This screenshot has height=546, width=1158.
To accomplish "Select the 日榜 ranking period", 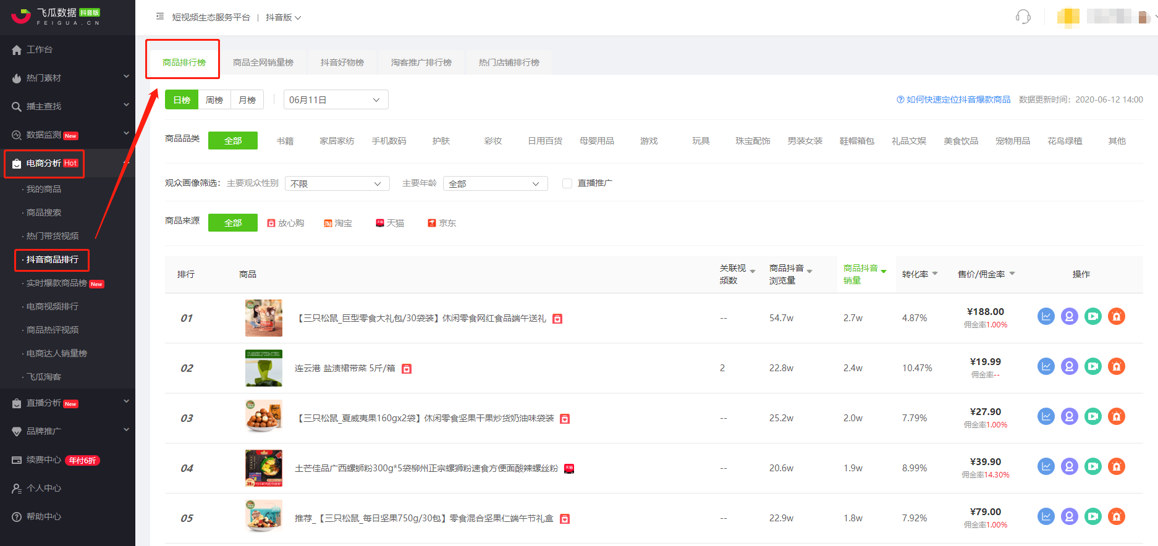I will (x=182, y=99).
